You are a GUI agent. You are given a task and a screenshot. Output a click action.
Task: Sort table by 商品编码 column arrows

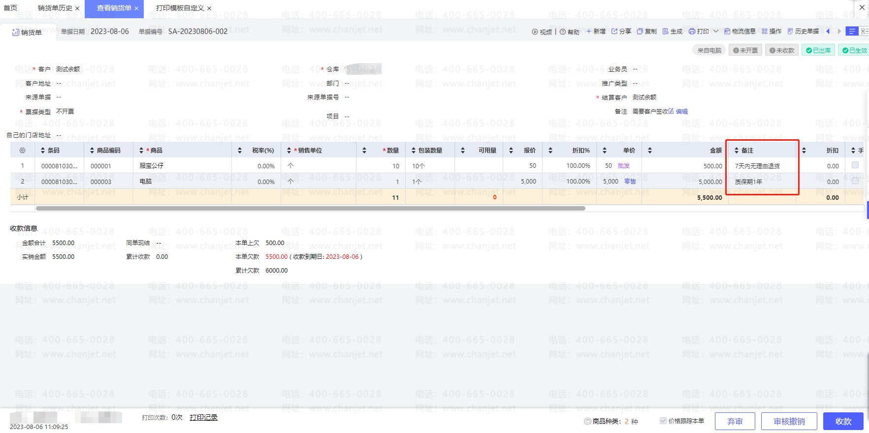pos(92,151)
